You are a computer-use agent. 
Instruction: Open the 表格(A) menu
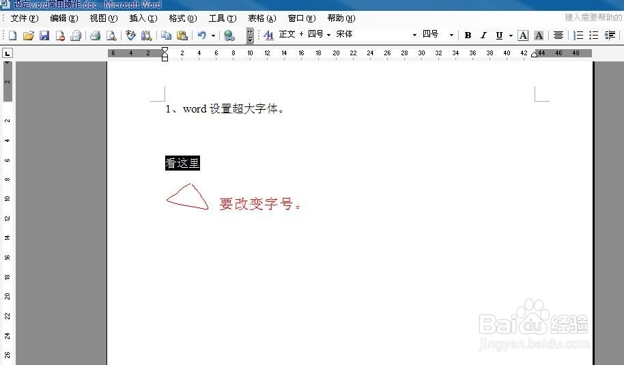coord(262,18)
